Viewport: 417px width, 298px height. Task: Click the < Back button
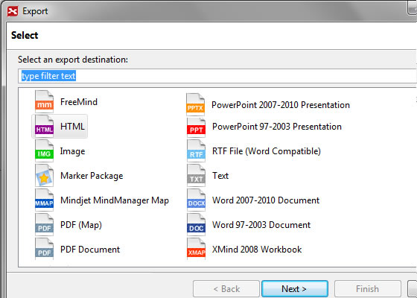226,289
